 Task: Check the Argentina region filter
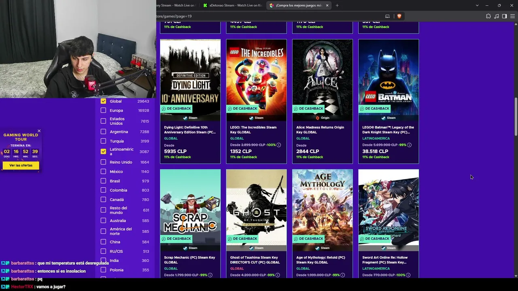pos(103,132)
